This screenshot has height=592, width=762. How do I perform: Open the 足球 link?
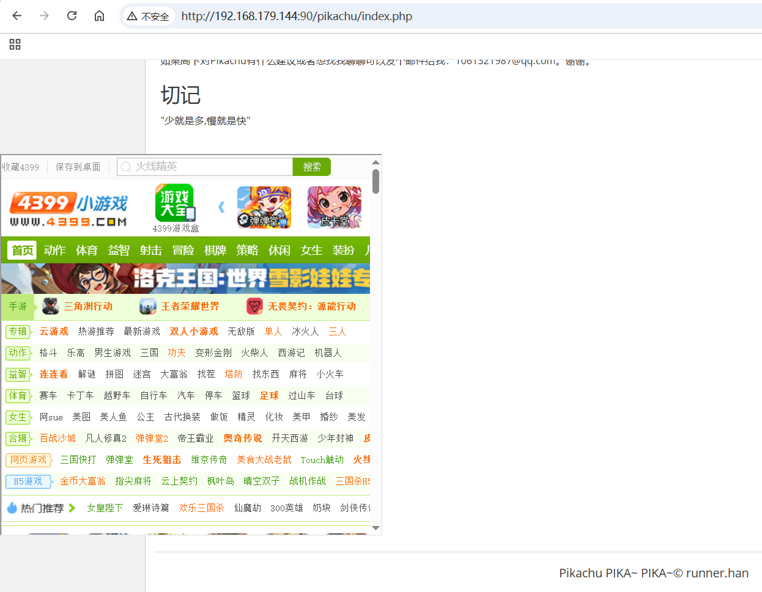[x=269, y=395]
